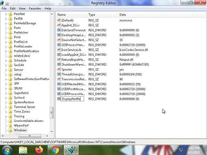Expand the PeerNet key
Viewport: 207px width, 155px height.
(x=6, y=14)
